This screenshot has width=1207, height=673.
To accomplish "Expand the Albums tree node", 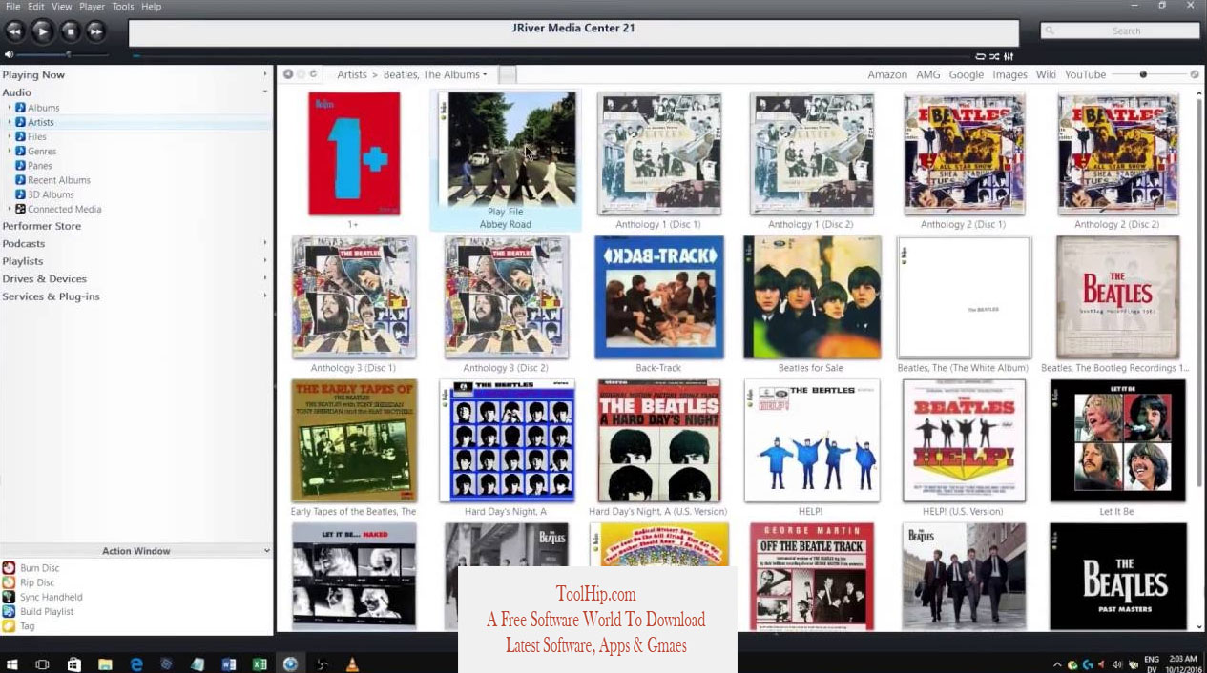I will [10, 108].
